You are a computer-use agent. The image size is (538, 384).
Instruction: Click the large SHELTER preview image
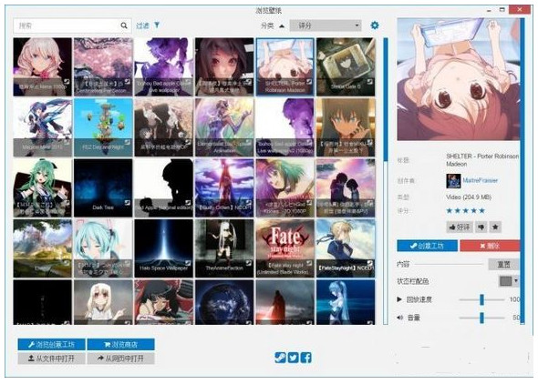coord(459,79)
